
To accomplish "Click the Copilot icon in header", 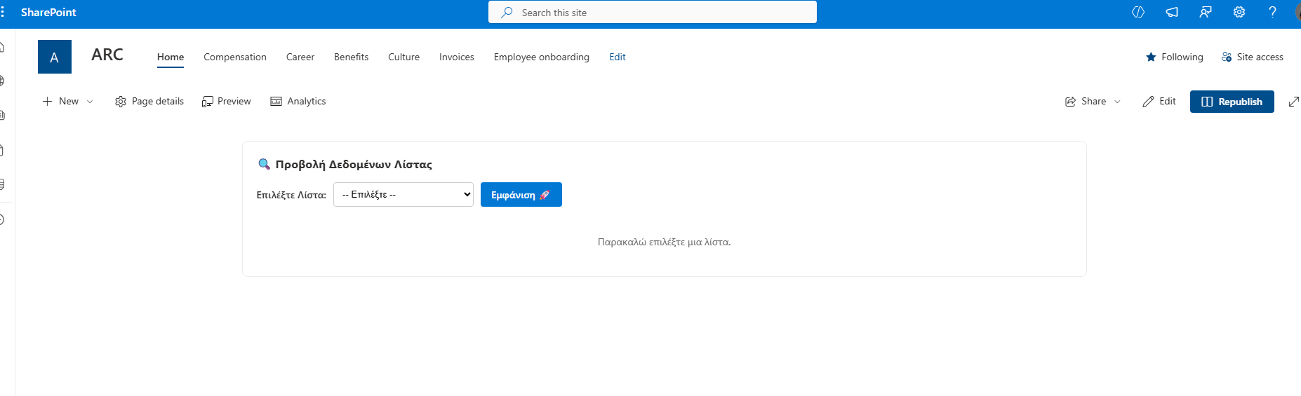I will (x=1138, y=13).
